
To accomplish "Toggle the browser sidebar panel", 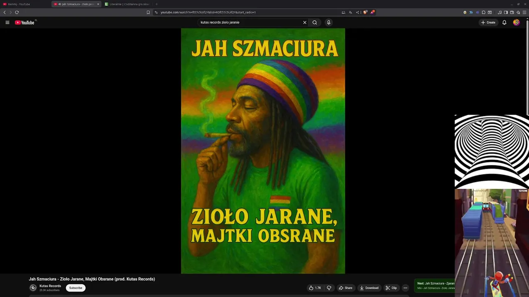I will pos(505,12).
